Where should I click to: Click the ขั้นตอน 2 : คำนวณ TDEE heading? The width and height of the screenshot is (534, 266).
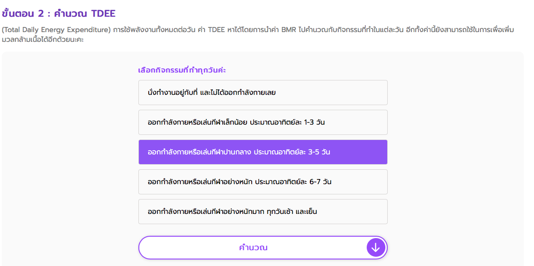pyautogui.click(x=59, y=13)
